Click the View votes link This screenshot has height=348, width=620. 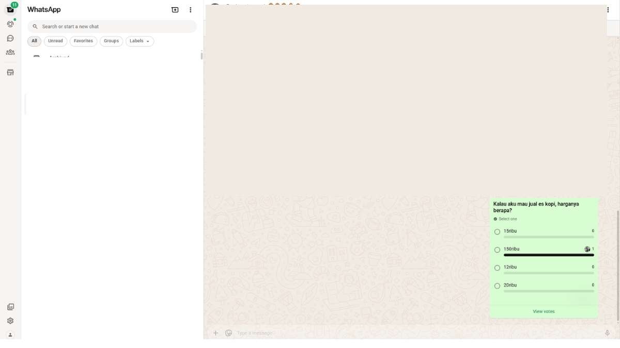[x=544, y=311]
